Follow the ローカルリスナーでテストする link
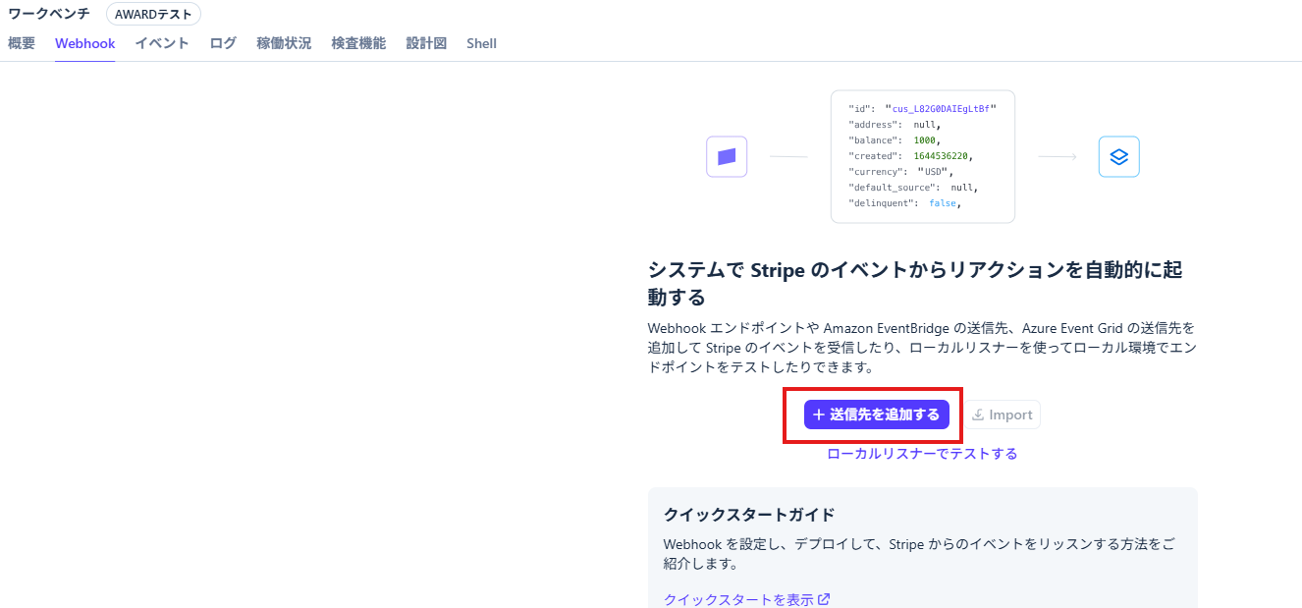 click(x=922, y=453)
